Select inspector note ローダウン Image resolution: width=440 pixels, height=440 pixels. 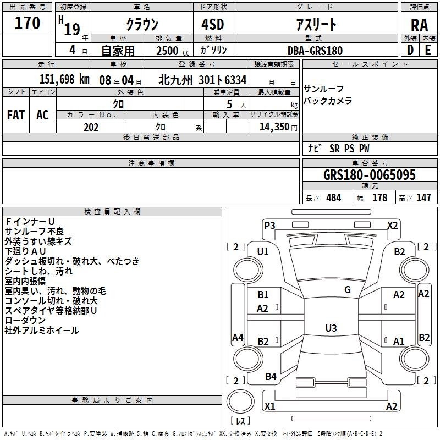click(25, 321)
